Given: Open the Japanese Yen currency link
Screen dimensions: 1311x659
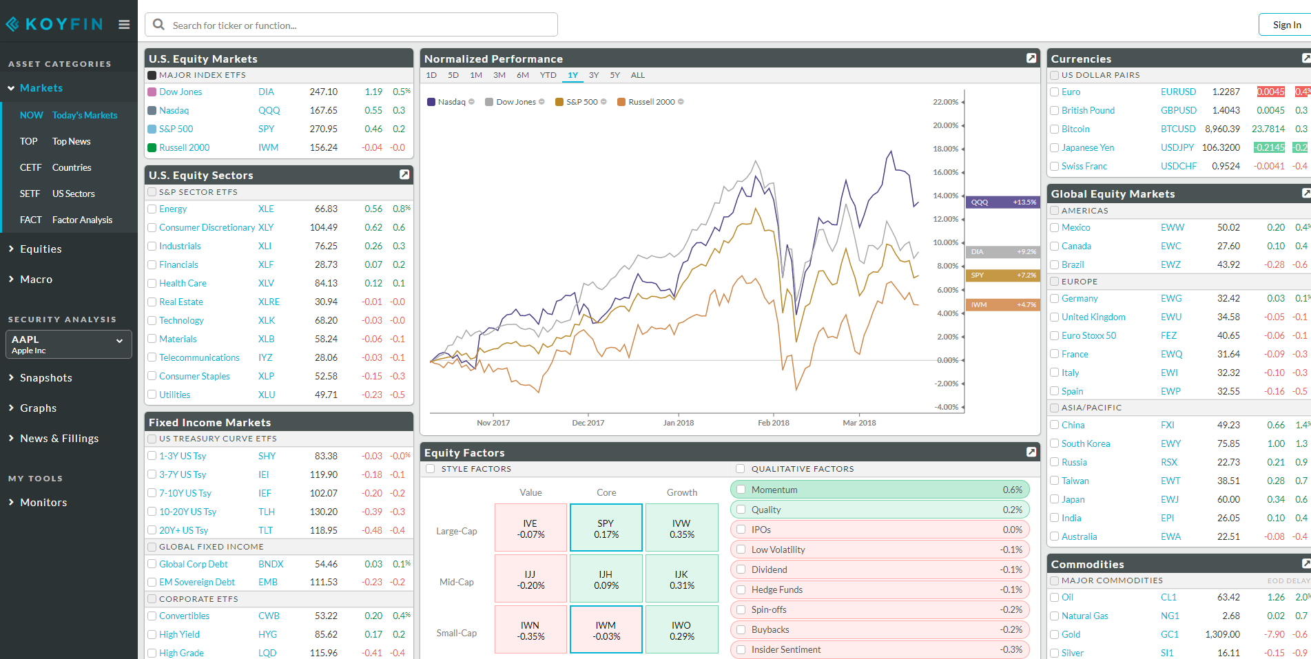Looking at the screenshot, I should coord(1088,147).
